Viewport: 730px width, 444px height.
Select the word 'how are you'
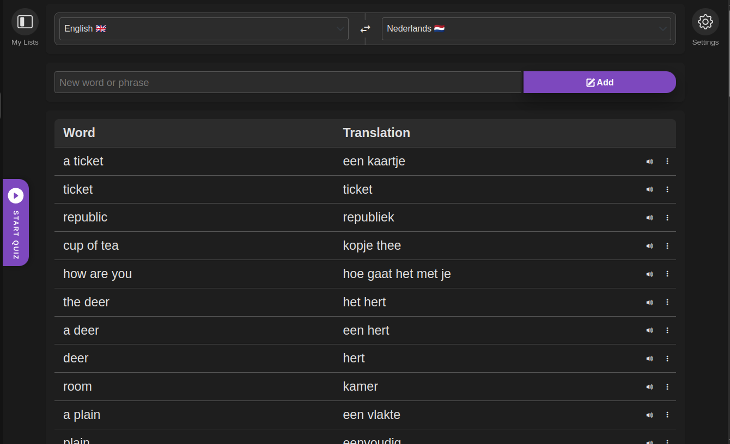(98, 274)
